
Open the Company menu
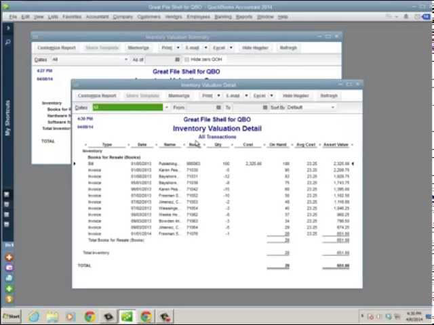click(x=123, y=16)
